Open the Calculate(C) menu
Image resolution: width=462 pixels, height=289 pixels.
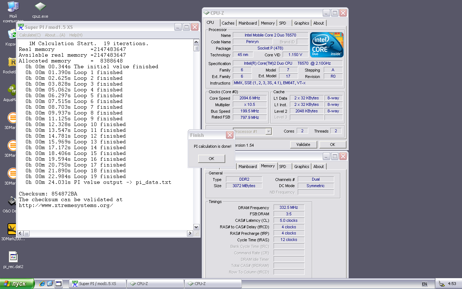pyautogui.click(x=30, y=35)
